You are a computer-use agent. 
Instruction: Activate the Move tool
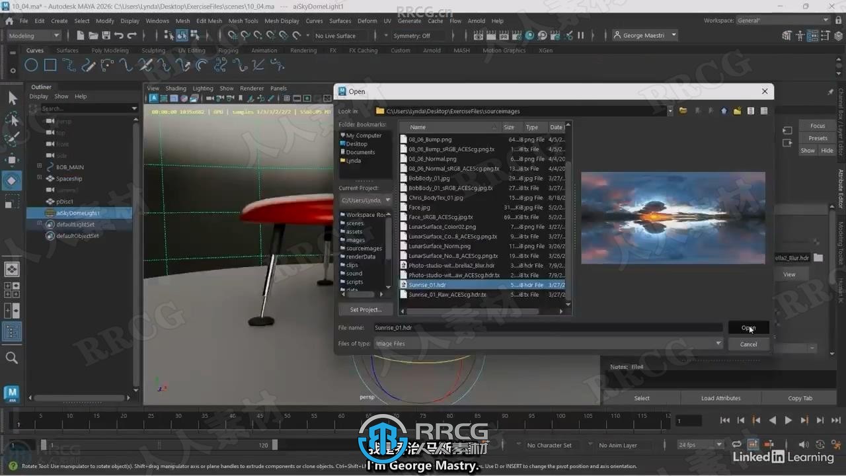[12, 160]
